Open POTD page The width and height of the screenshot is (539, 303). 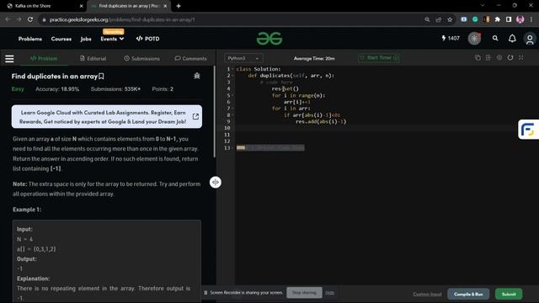148,39
